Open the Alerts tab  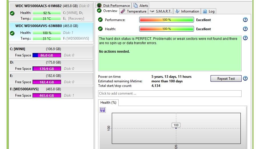pyautogui.click(x=140, y=6)
